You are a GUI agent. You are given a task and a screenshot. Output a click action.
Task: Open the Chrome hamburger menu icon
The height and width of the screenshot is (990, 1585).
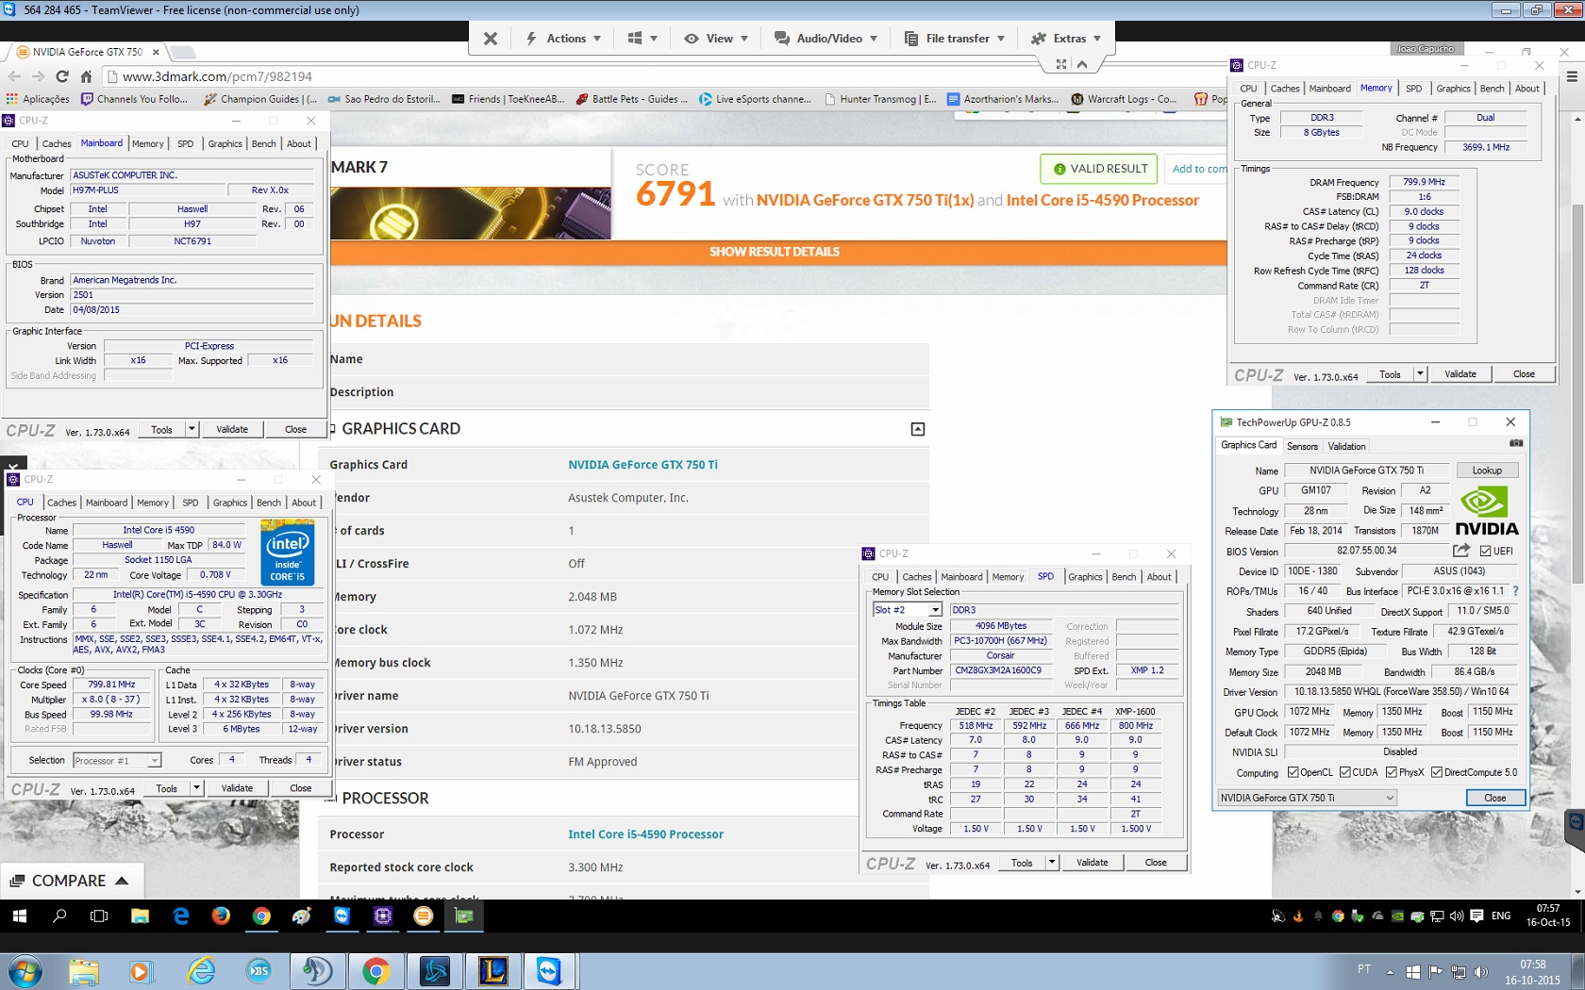click(1572, 77)
